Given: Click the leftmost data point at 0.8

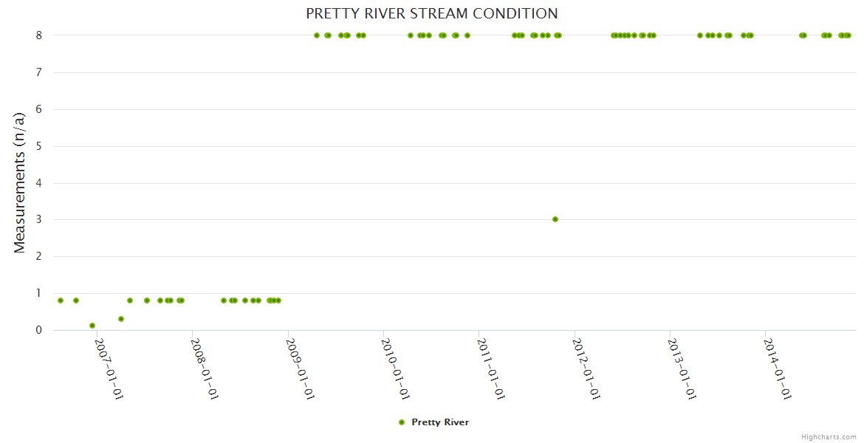Looking at the screenshot, I should click(61, 301).
